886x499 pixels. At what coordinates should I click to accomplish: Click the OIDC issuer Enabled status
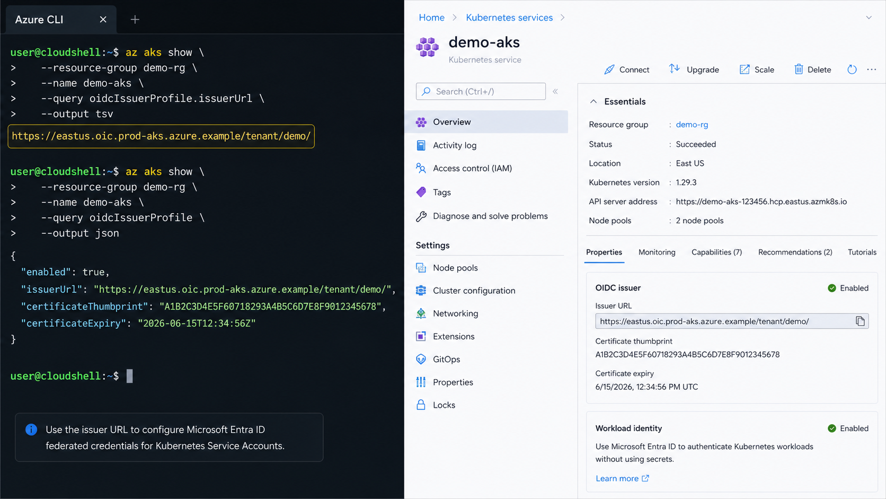tap(848, 288)
